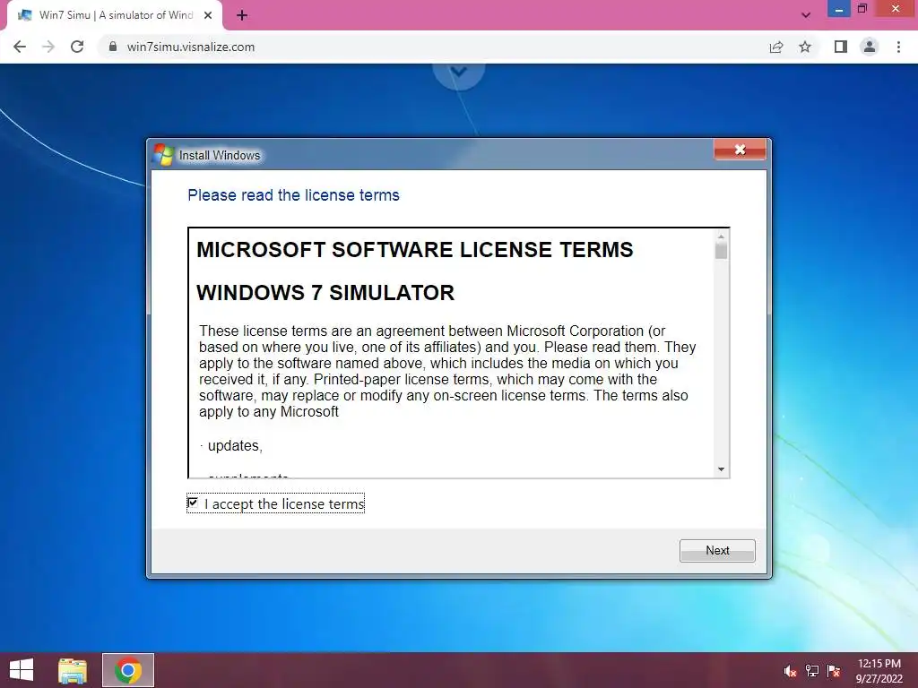Click the Chrome taskbar icon

[x=128, y=670]
